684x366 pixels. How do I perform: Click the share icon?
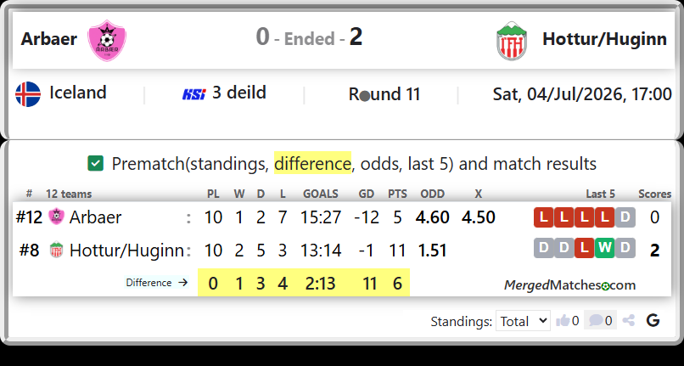coord(629,321)
